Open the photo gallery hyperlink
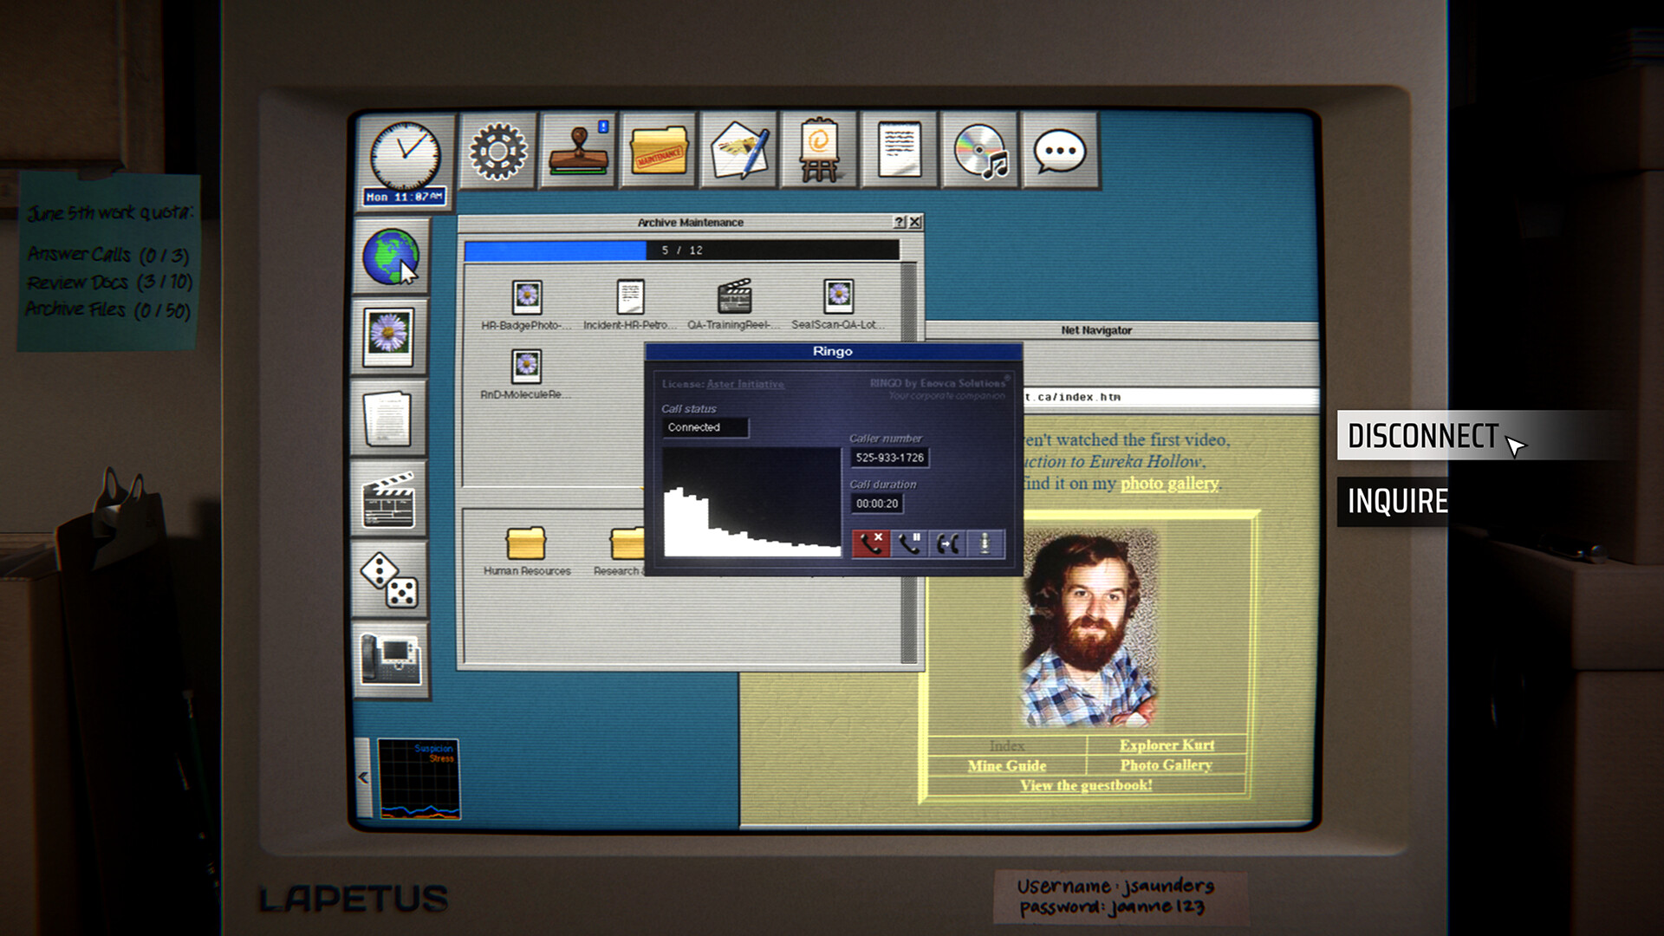1664x936 pixels. (x=1169, y=484)
